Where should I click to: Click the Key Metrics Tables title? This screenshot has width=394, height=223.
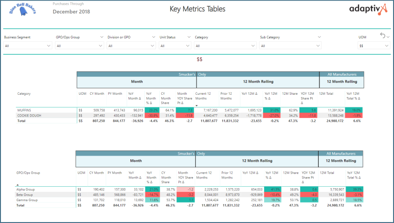click(x=197, y=9)
